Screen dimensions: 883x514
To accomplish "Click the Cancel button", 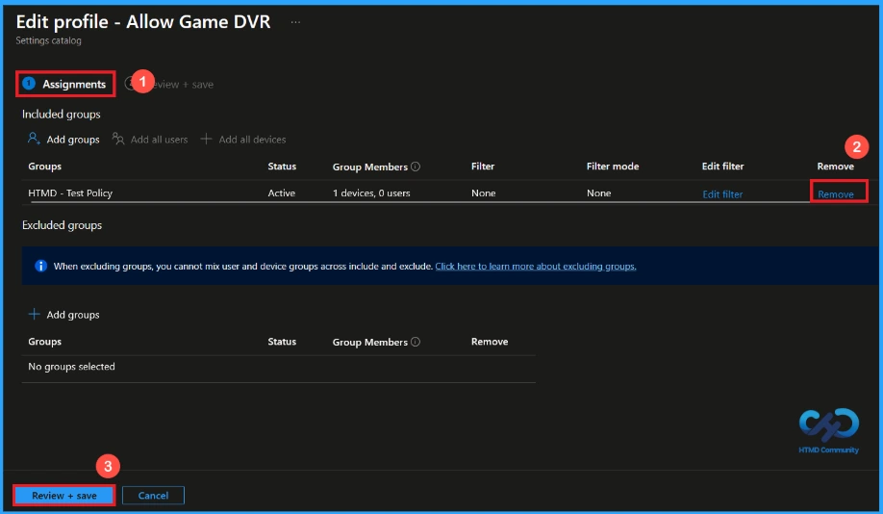I will tap(153, 496).
